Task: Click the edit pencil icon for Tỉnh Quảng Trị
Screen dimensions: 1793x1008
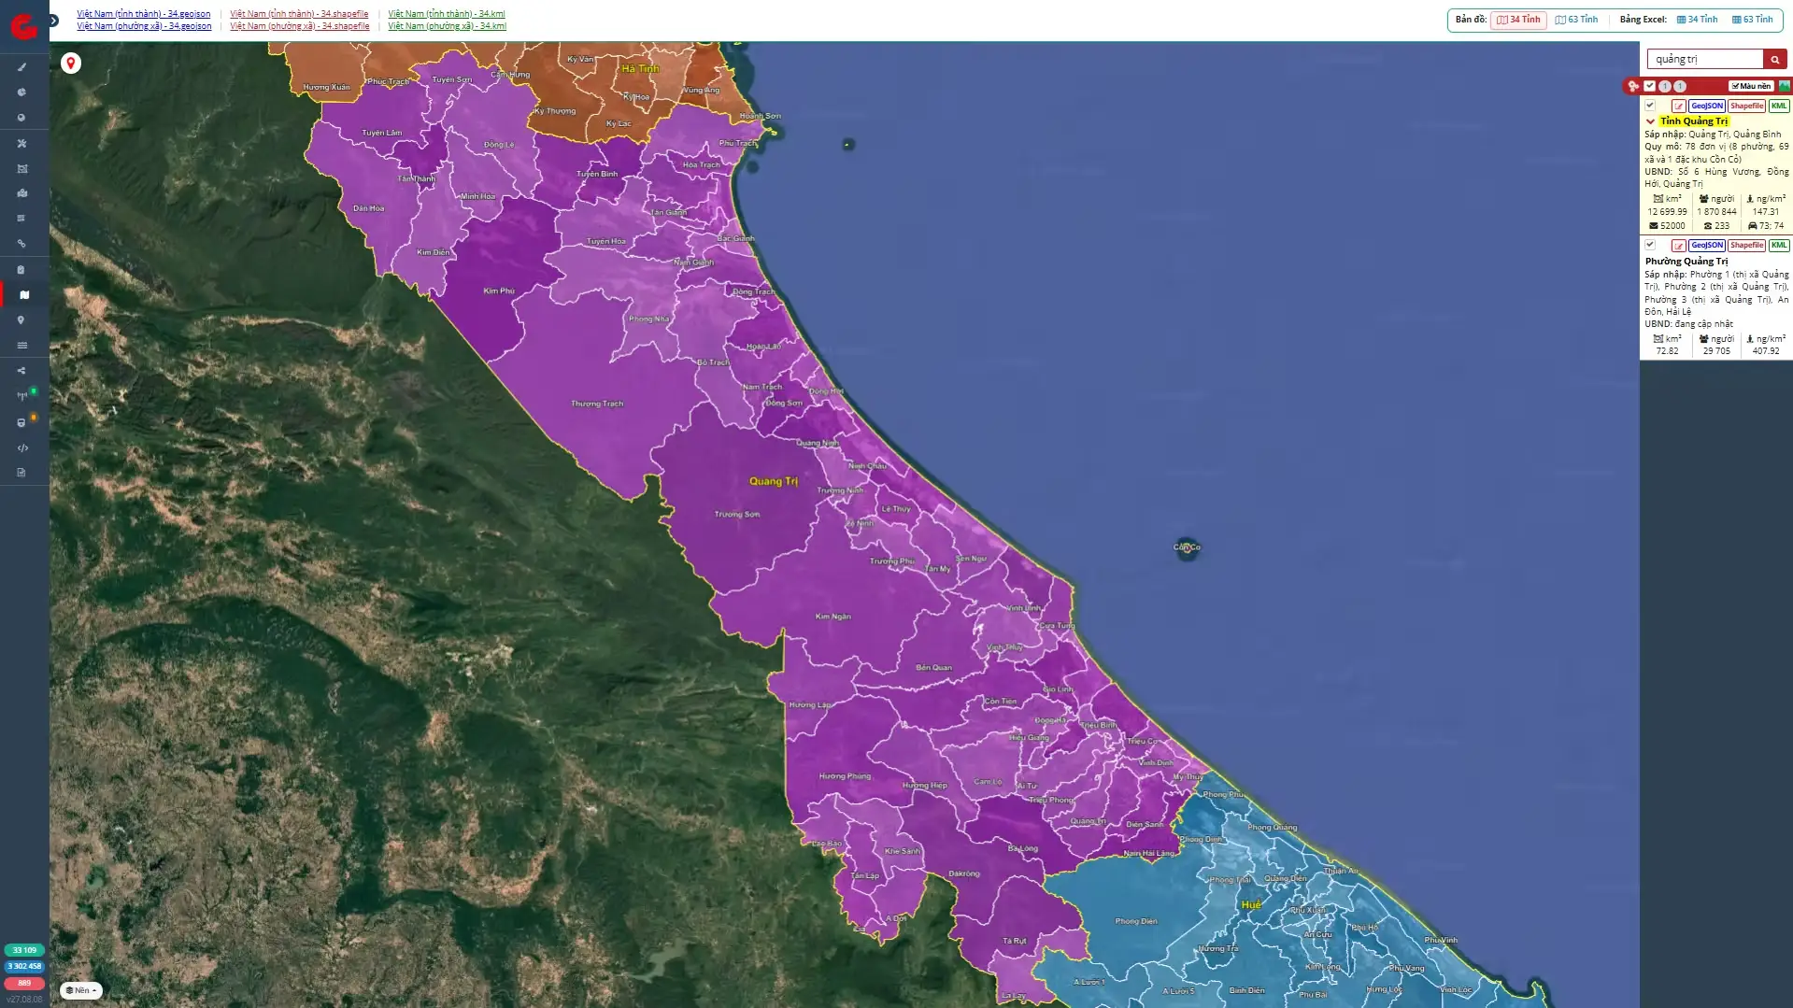Action: coord(1678,106)
